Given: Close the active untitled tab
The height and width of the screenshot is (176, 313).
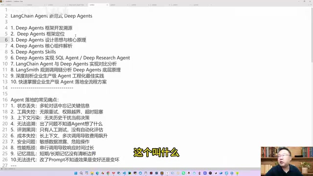Looking at the screenshot, I should pos(107,5).
